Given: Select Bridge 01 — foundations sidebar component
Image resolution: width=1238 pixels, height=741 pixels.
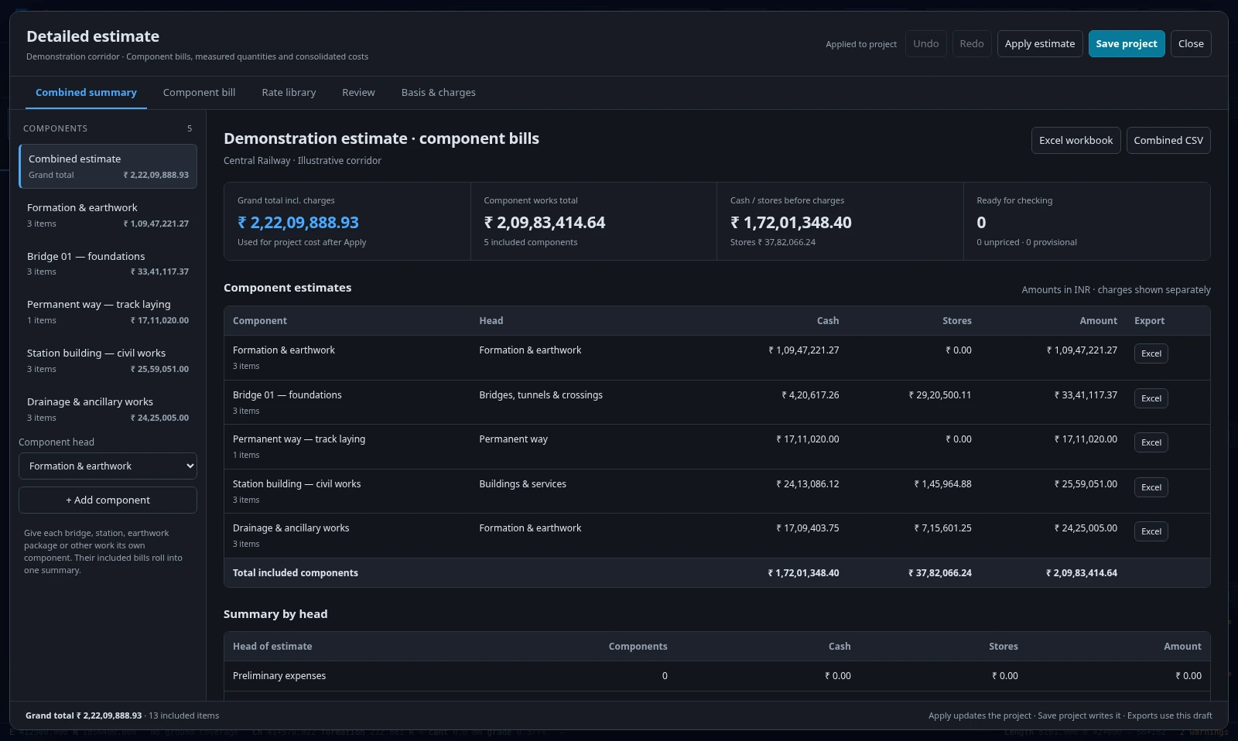Looking at the screenshot, I should 108,264.
